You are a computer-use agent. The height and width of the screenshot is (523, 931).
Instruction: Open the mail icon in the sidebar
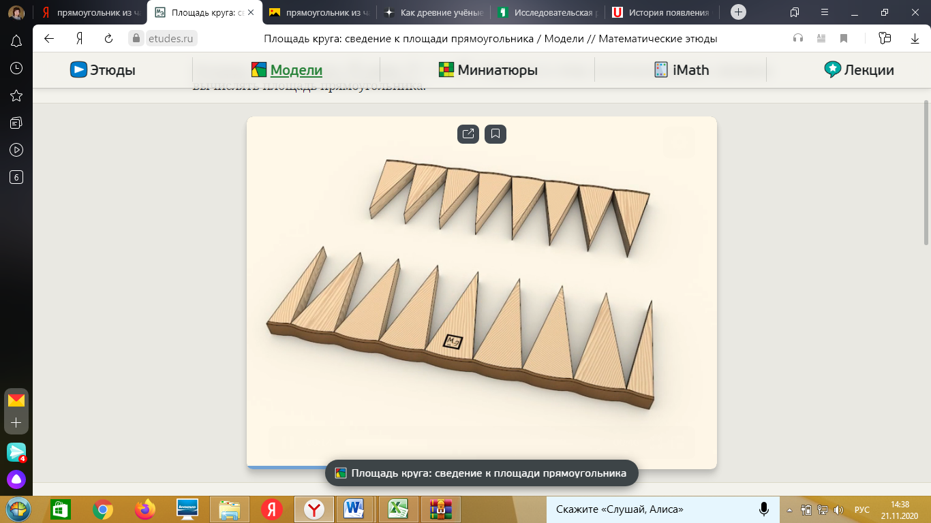pos(16,400)
